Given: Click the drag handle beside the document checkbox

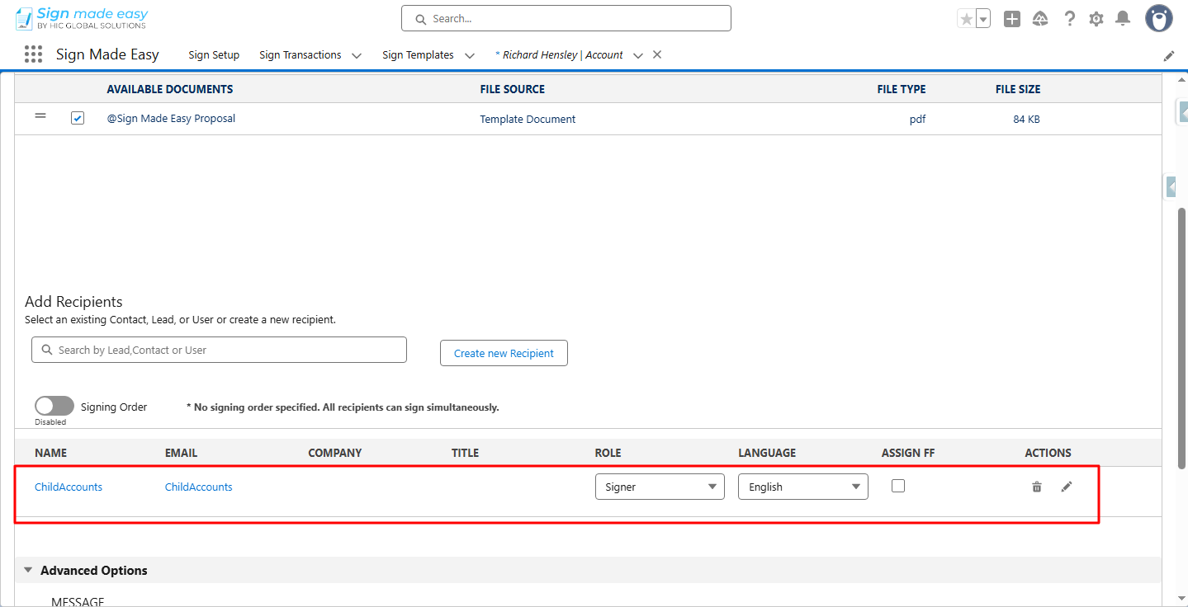Looking at the screenshot, I should coord(40,117).
